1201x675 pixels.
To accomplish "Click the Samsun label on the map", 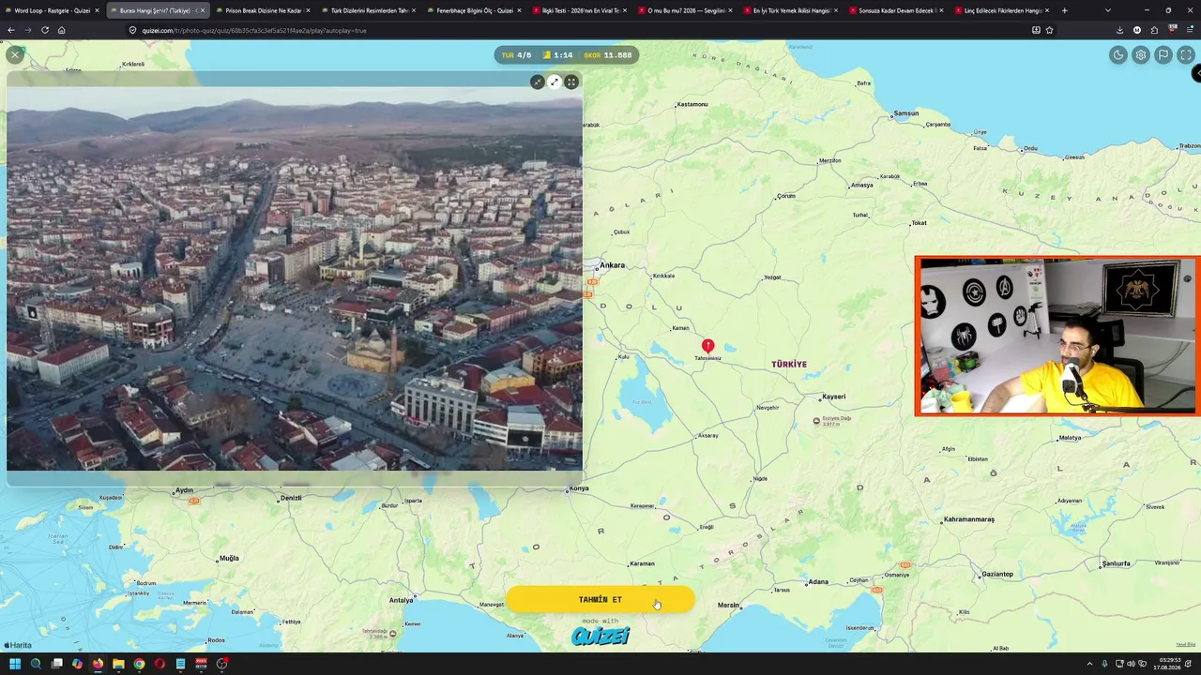I will [906, 113].
